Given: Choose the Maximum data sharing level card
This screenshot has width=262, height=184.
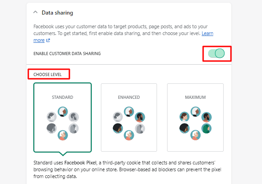Looking at the screenshot, I should [195, 118].
